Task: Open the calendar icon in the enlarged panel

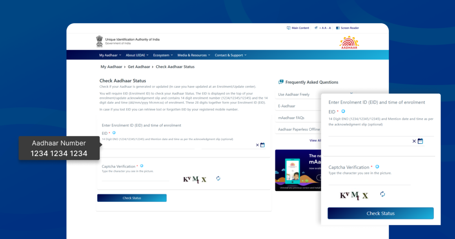Action: click(x=420, y=141)
